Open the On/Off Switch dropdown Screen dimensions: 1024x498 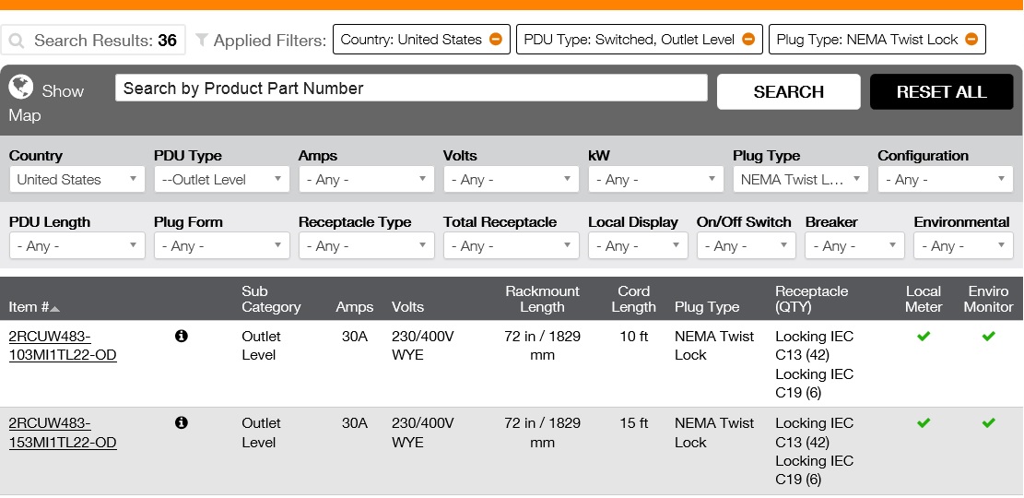point(746,246)
